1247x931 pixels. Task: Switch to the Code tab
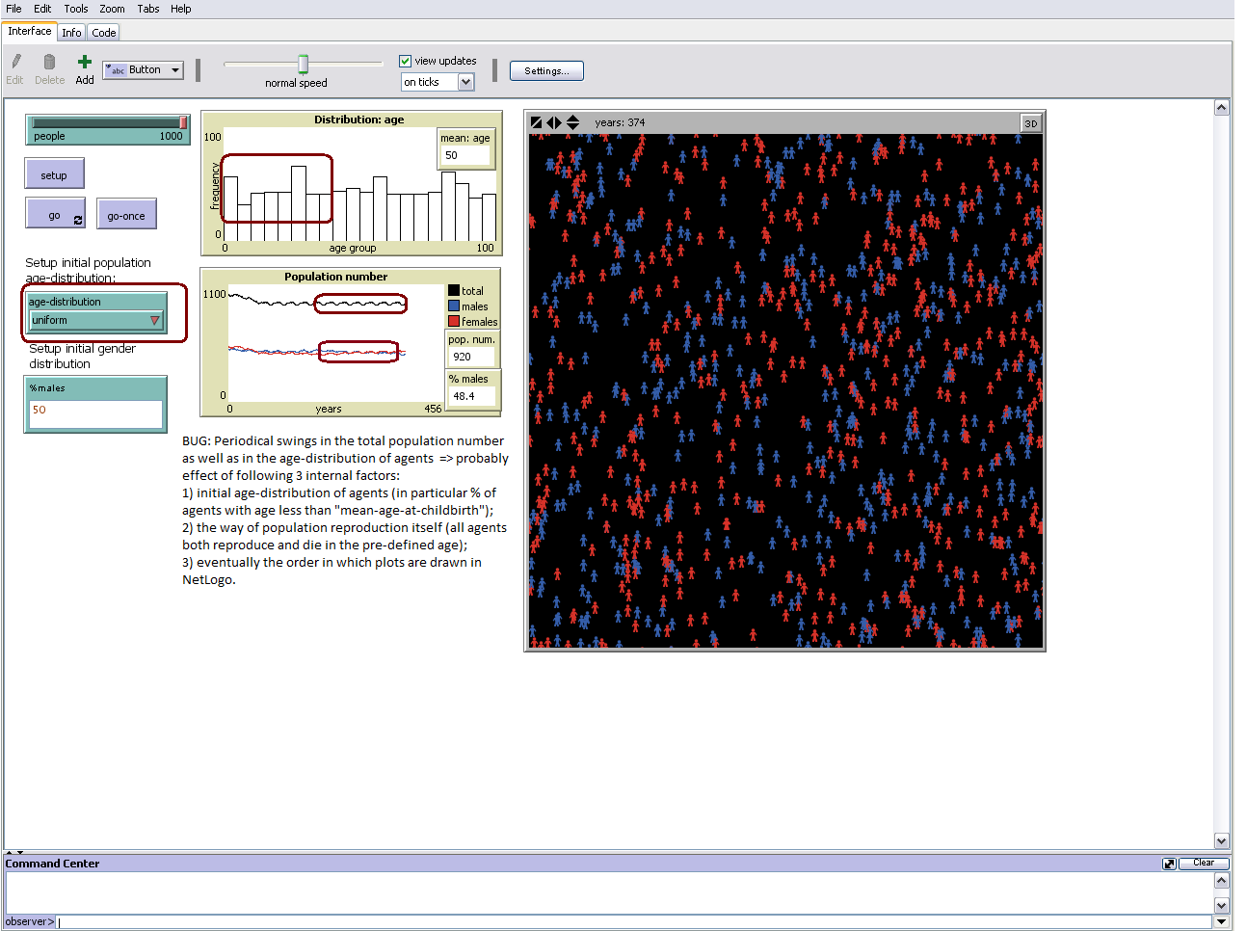104,33
